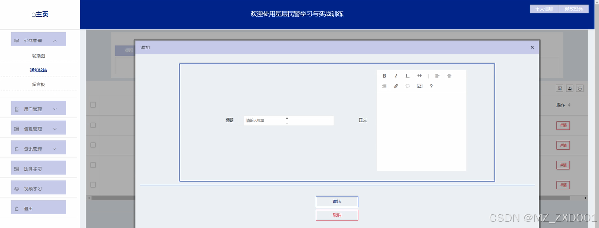Focus the 标题 title input field
The width and height of the screenshot is (599, 228).
pos(288,120)
